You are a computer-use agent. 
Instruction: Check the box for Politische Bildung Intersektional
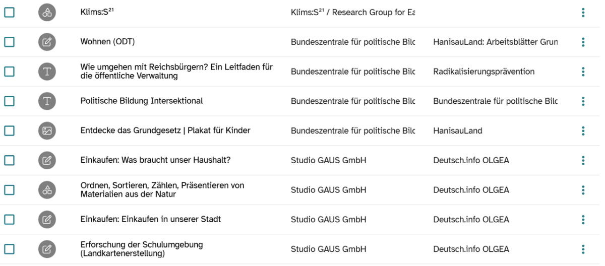coord(10,101)
